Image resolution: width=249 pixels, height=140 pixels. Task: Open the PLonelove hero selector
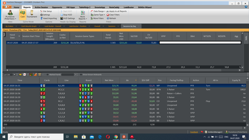click(x=10, y=15)
